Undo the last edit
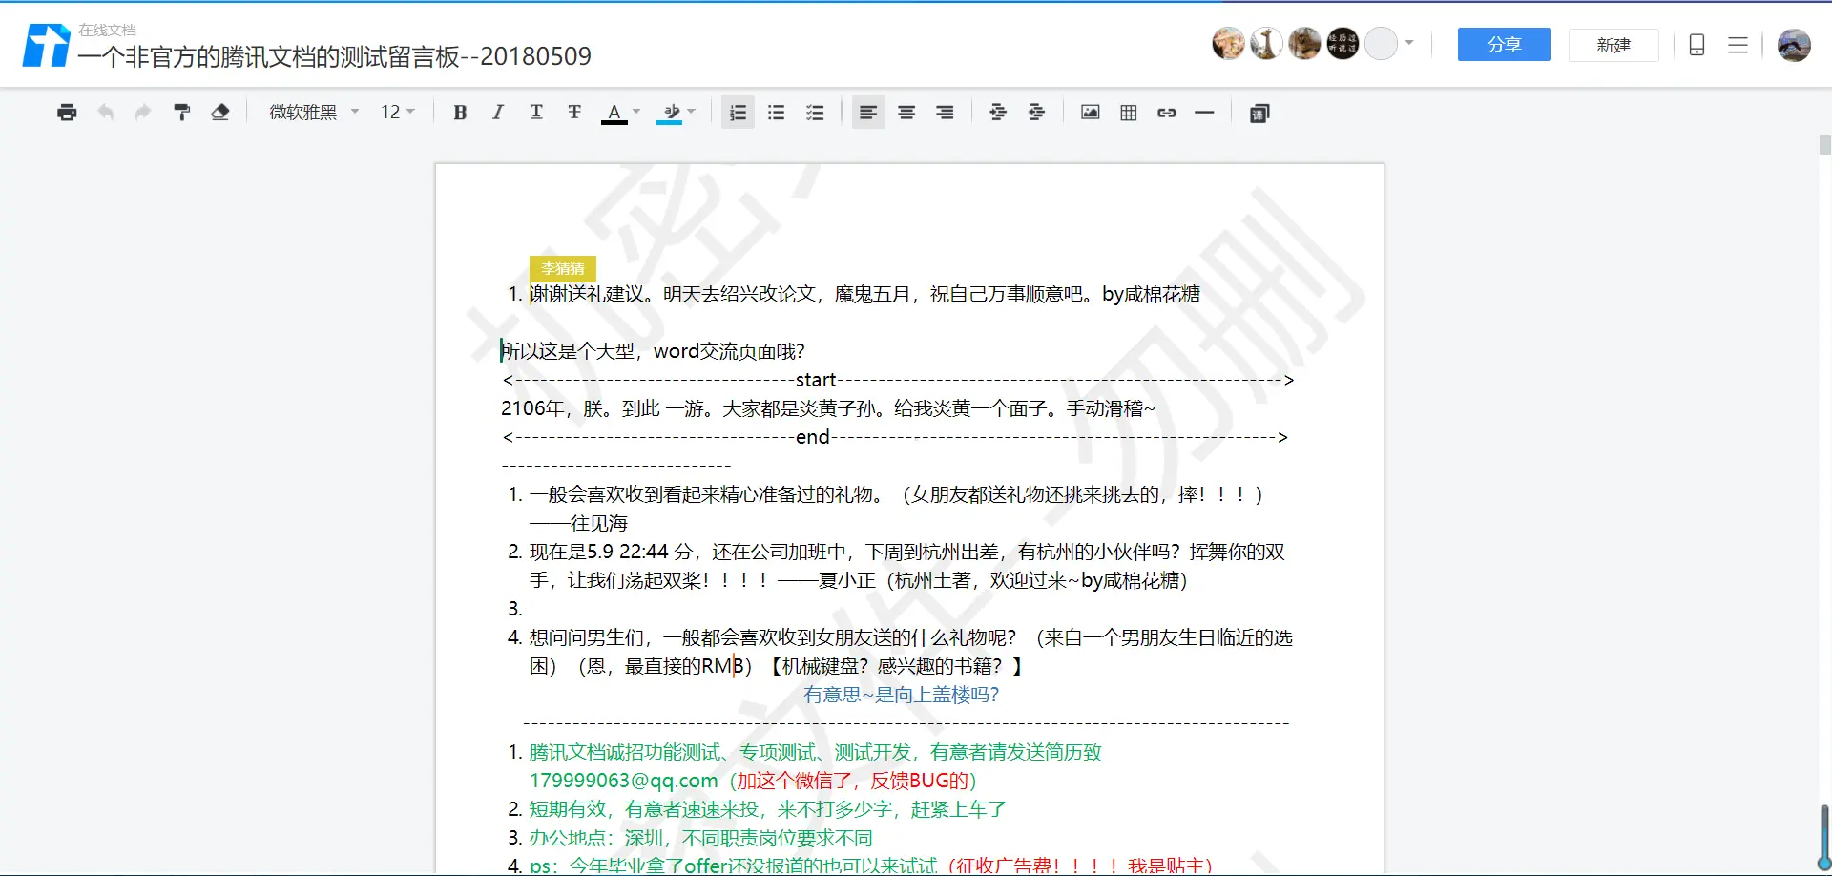Screen dimensions: 1832x876 click(x=105, y=113)
